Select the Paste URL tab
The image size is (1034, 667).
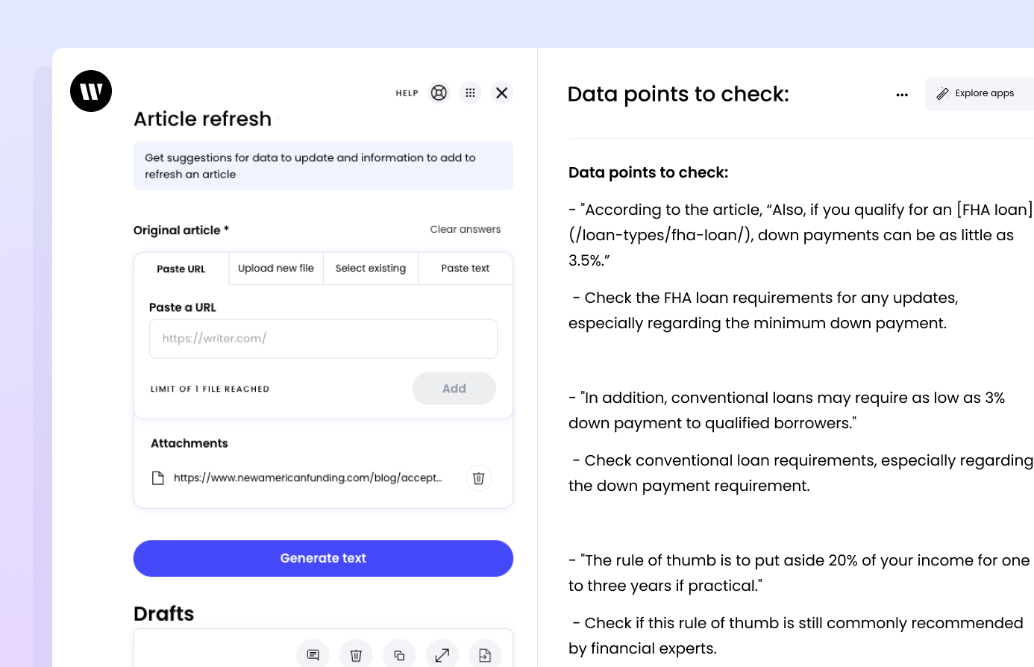[181, 268]
